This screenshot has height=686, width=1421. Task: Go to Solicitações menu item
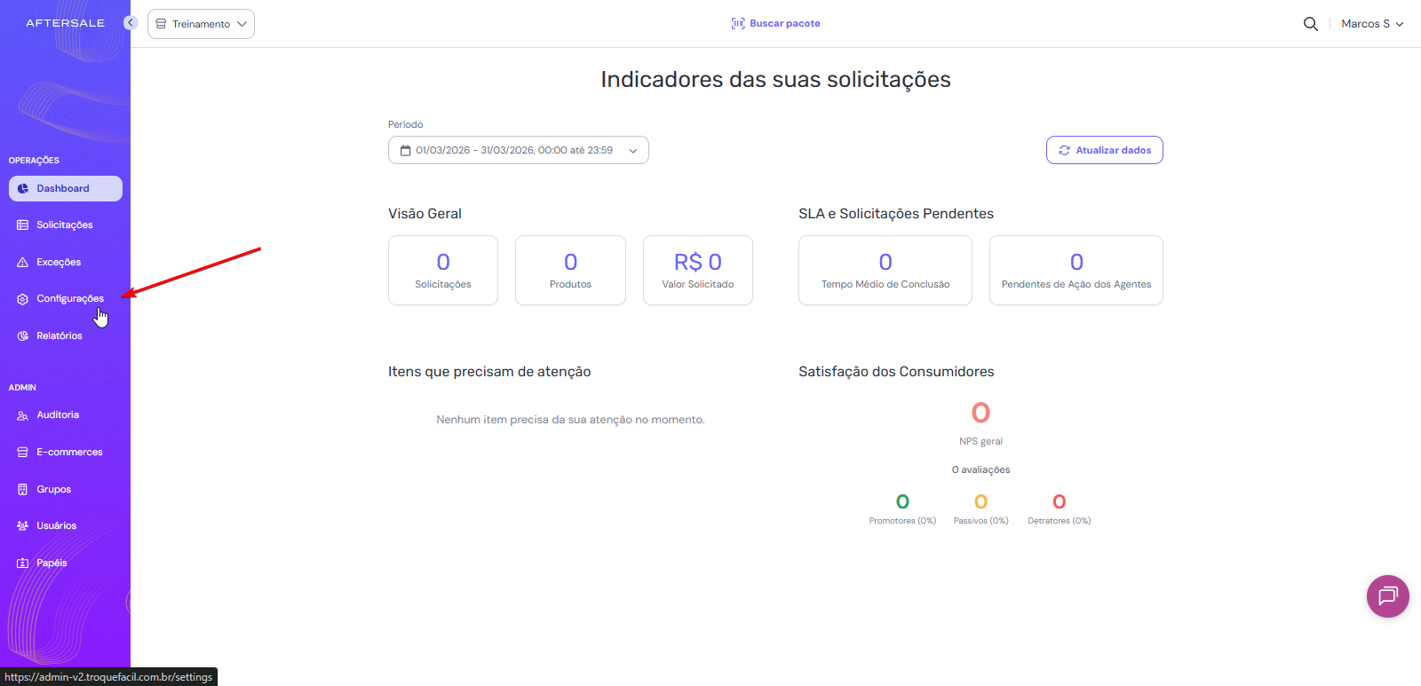[x=64, y=225]
